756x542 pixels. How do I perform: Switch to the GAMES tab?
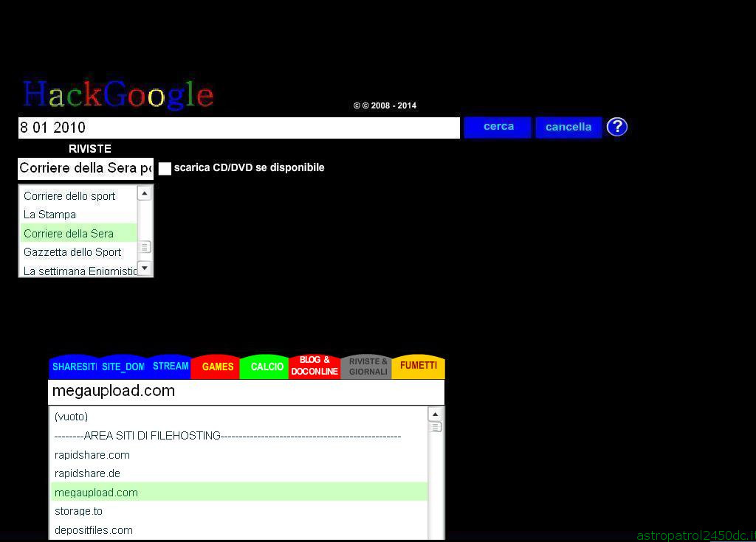coord(217,366)
